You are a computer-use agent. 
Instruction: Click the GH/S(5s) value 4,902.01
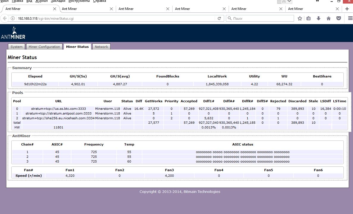78,84
